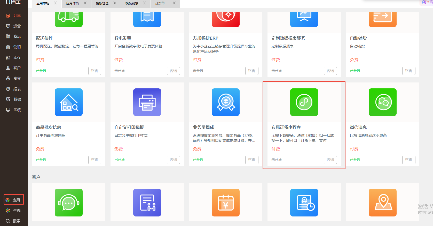Click 已开通 status on 微信消息 card

click(355, 160)
